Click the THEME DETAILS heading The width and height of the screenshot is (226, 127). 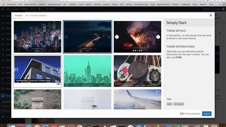(x=176, y=31)
